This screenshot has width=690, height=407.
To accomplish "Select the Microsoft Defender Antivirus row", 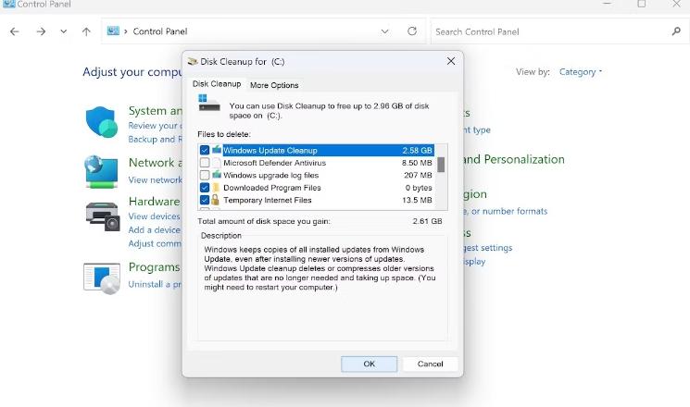I will (317, 163).
